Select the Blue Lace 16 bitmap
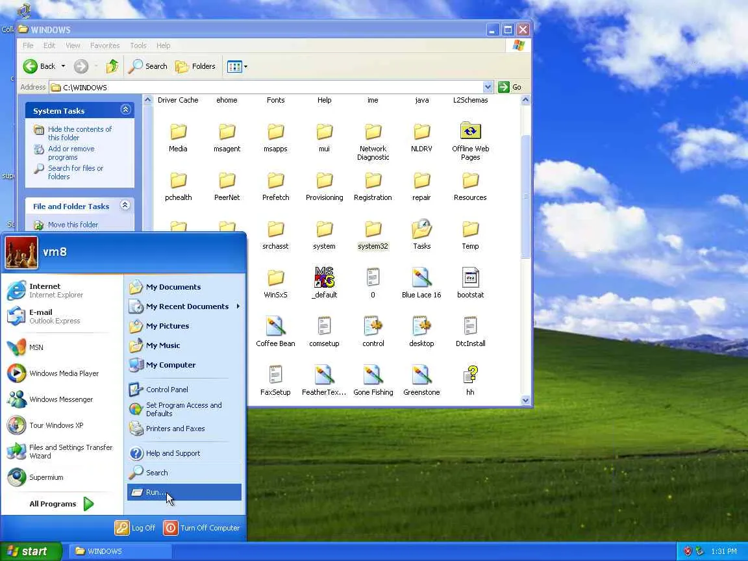 pyautogui.click(x=421, y=277)
